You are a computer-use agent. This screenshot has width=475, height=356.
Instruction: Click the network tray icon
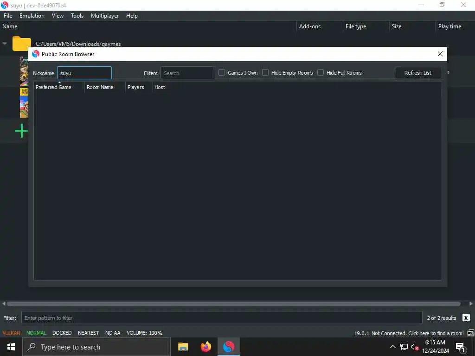click(404, 347)
